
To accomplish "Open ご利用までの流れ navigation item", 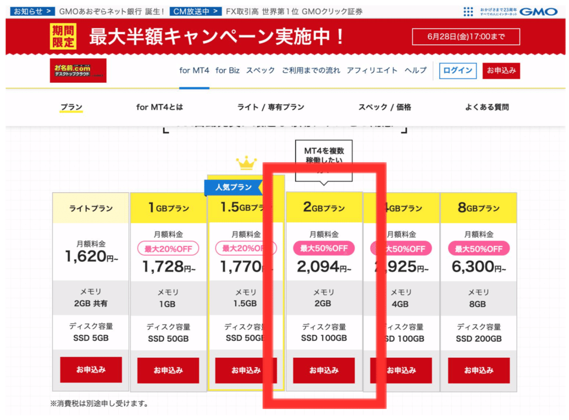I will tap(311, 70).
